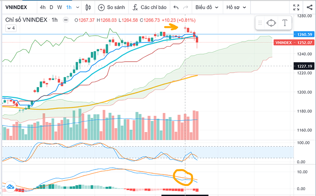This screenshot has height=196, width=316.
Task: Click the VNINDEX 1252.07 last price label
Action: coord(294,42)
